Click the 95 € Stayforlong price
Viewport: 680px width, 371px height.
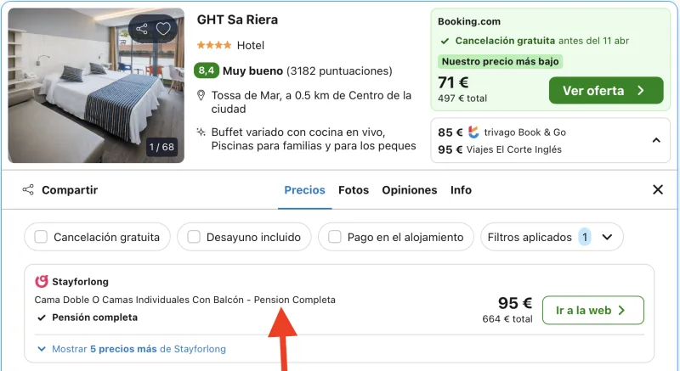click(515, 303)
